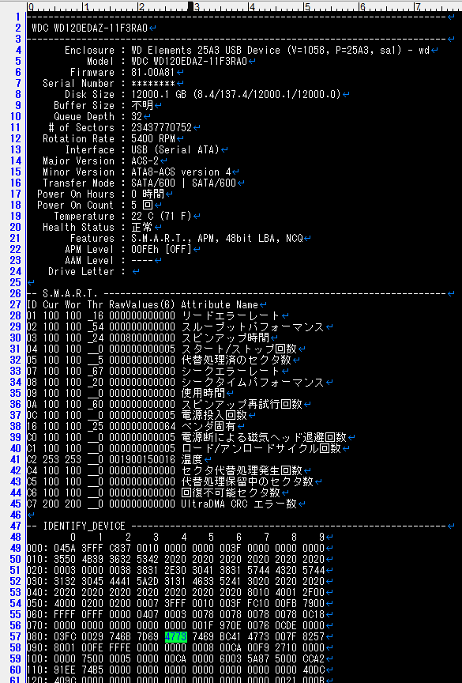Image resolution: width=462 pixels, height=683 pixels.
Task: Click the Attribute Name column header
Action: (x=220, y=305)
